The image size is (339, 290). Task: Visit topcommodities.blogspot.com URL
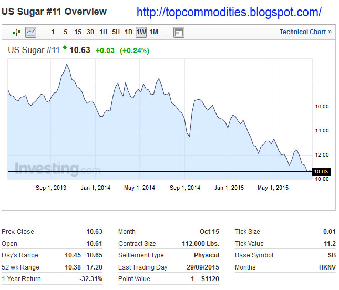point(229,12)
